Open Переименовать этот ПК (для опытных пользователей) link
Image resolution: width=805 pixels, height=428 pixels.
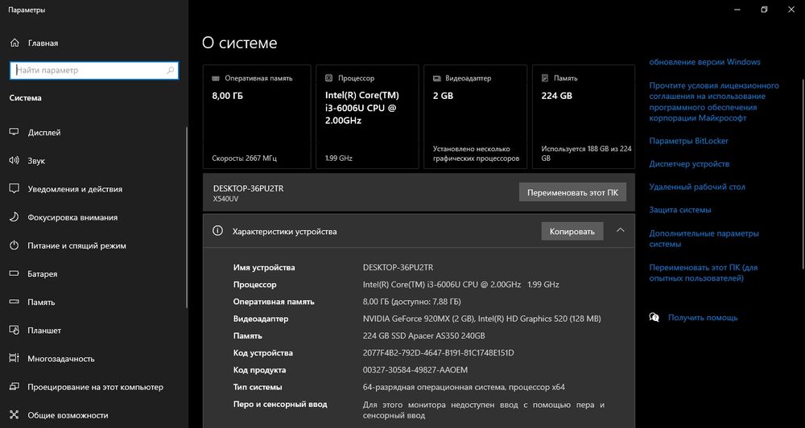(703, 273)
